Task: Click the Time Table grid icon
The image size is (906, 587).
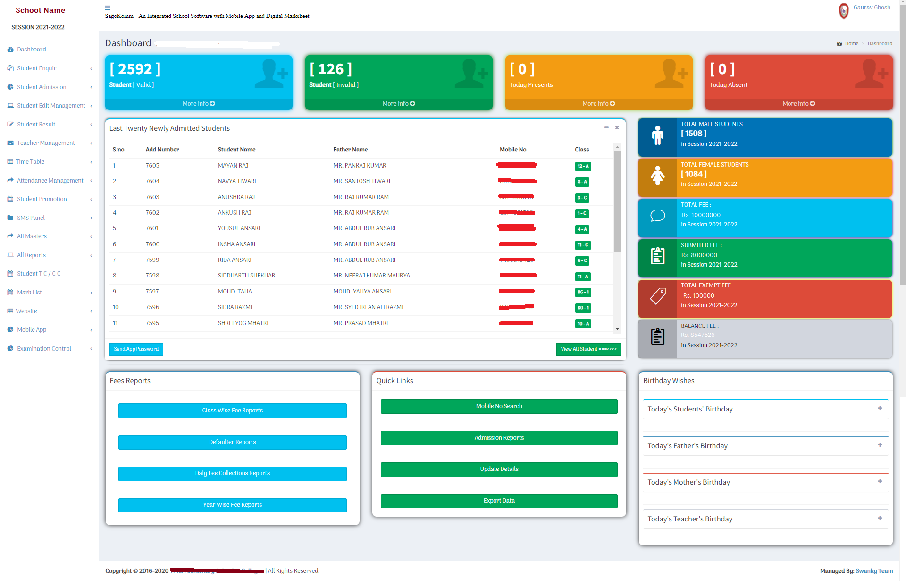Action: pyautogui.click(x=10, y=162)
